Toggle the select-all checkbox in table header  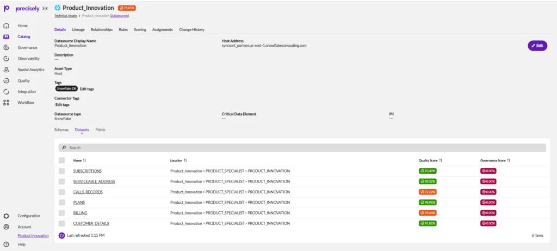(62, 160)
